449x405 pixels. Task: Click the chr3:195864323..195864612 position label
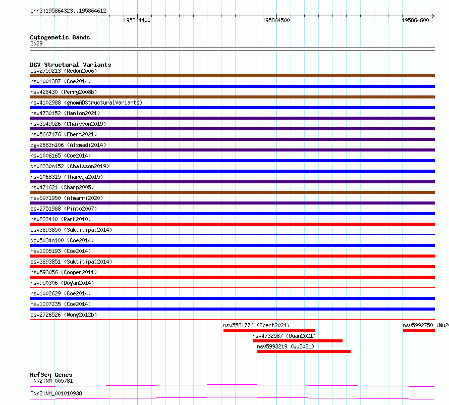pyautogui.click(x=68, y=11)
